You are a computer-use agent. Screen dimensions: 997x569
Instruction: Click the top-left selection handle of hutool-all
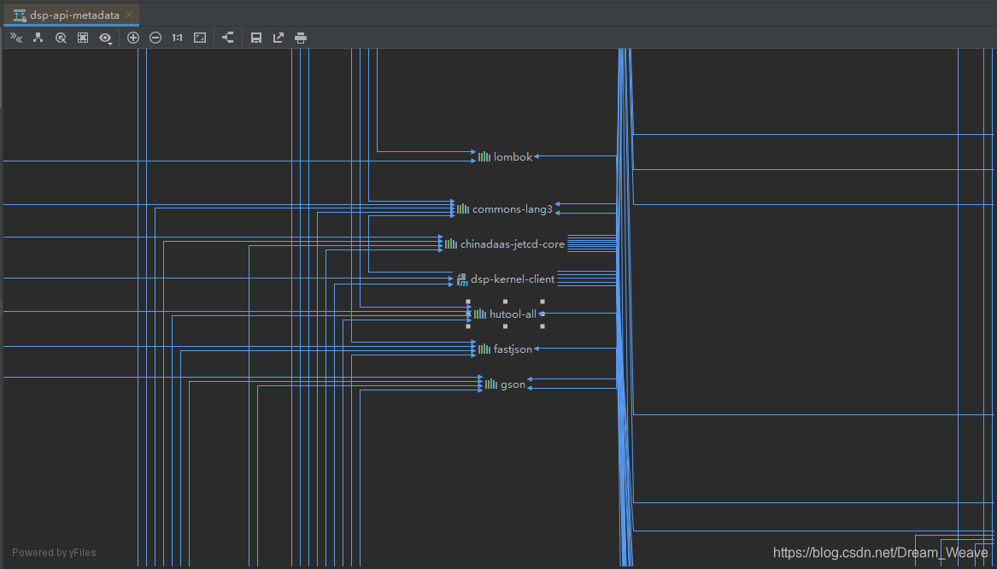468,302
